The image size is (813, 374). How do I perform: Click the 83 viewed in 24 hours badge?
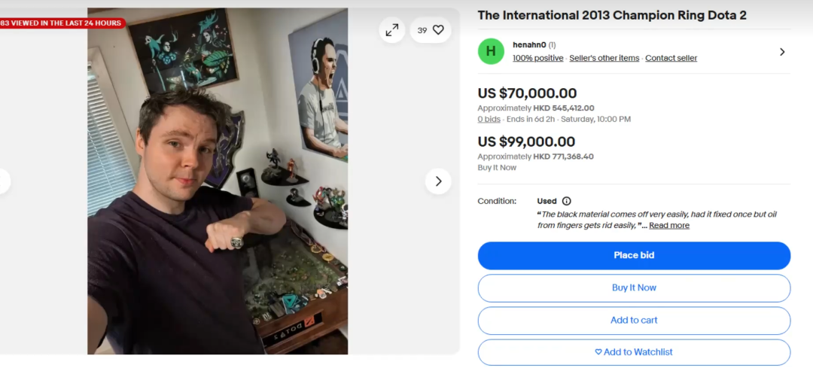62,23
